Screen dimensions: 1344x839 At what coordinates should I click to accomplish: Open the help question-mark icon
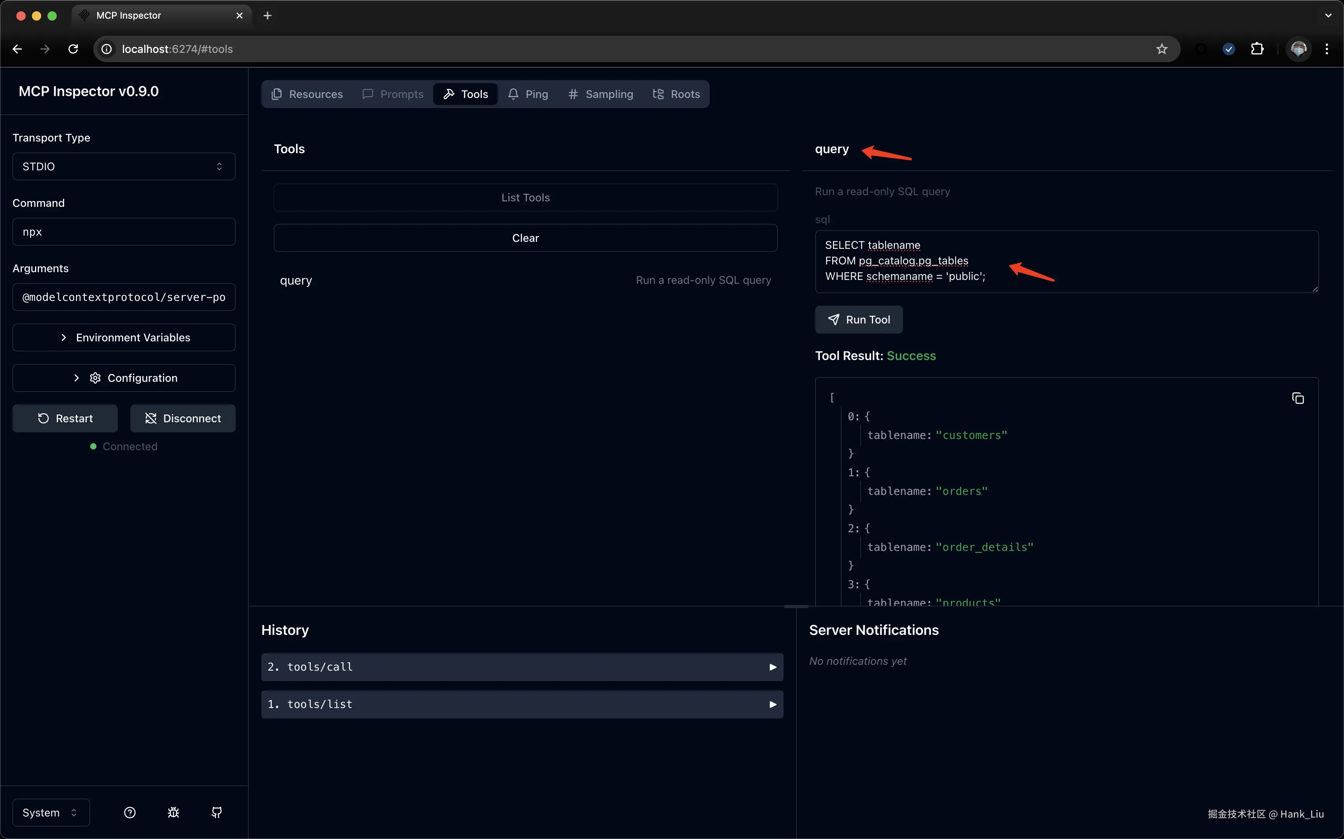click(x=130, y=812)
